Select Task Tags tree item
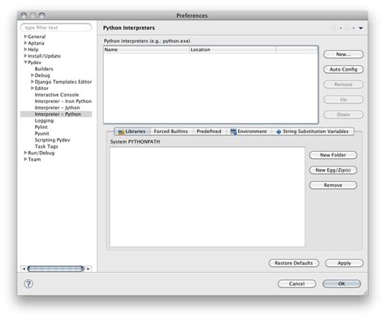385x319 pixels. tap(46, 146)
